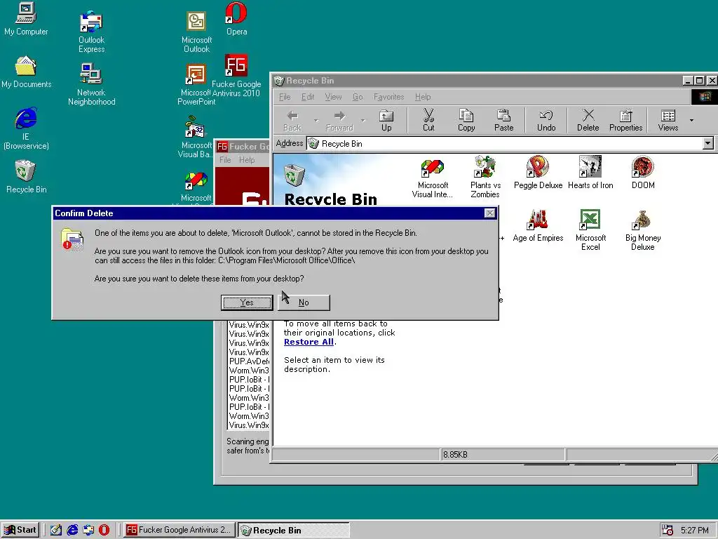Select Peggle Deluxe item in Recycle Bin

pos(538,173)
